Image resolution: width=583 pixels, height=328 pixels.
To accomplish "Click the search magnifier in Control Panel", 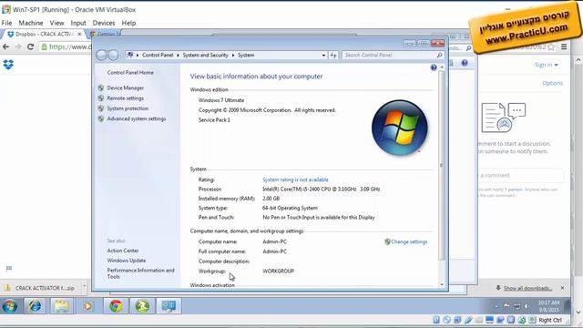I will click(x=439, y=55).
